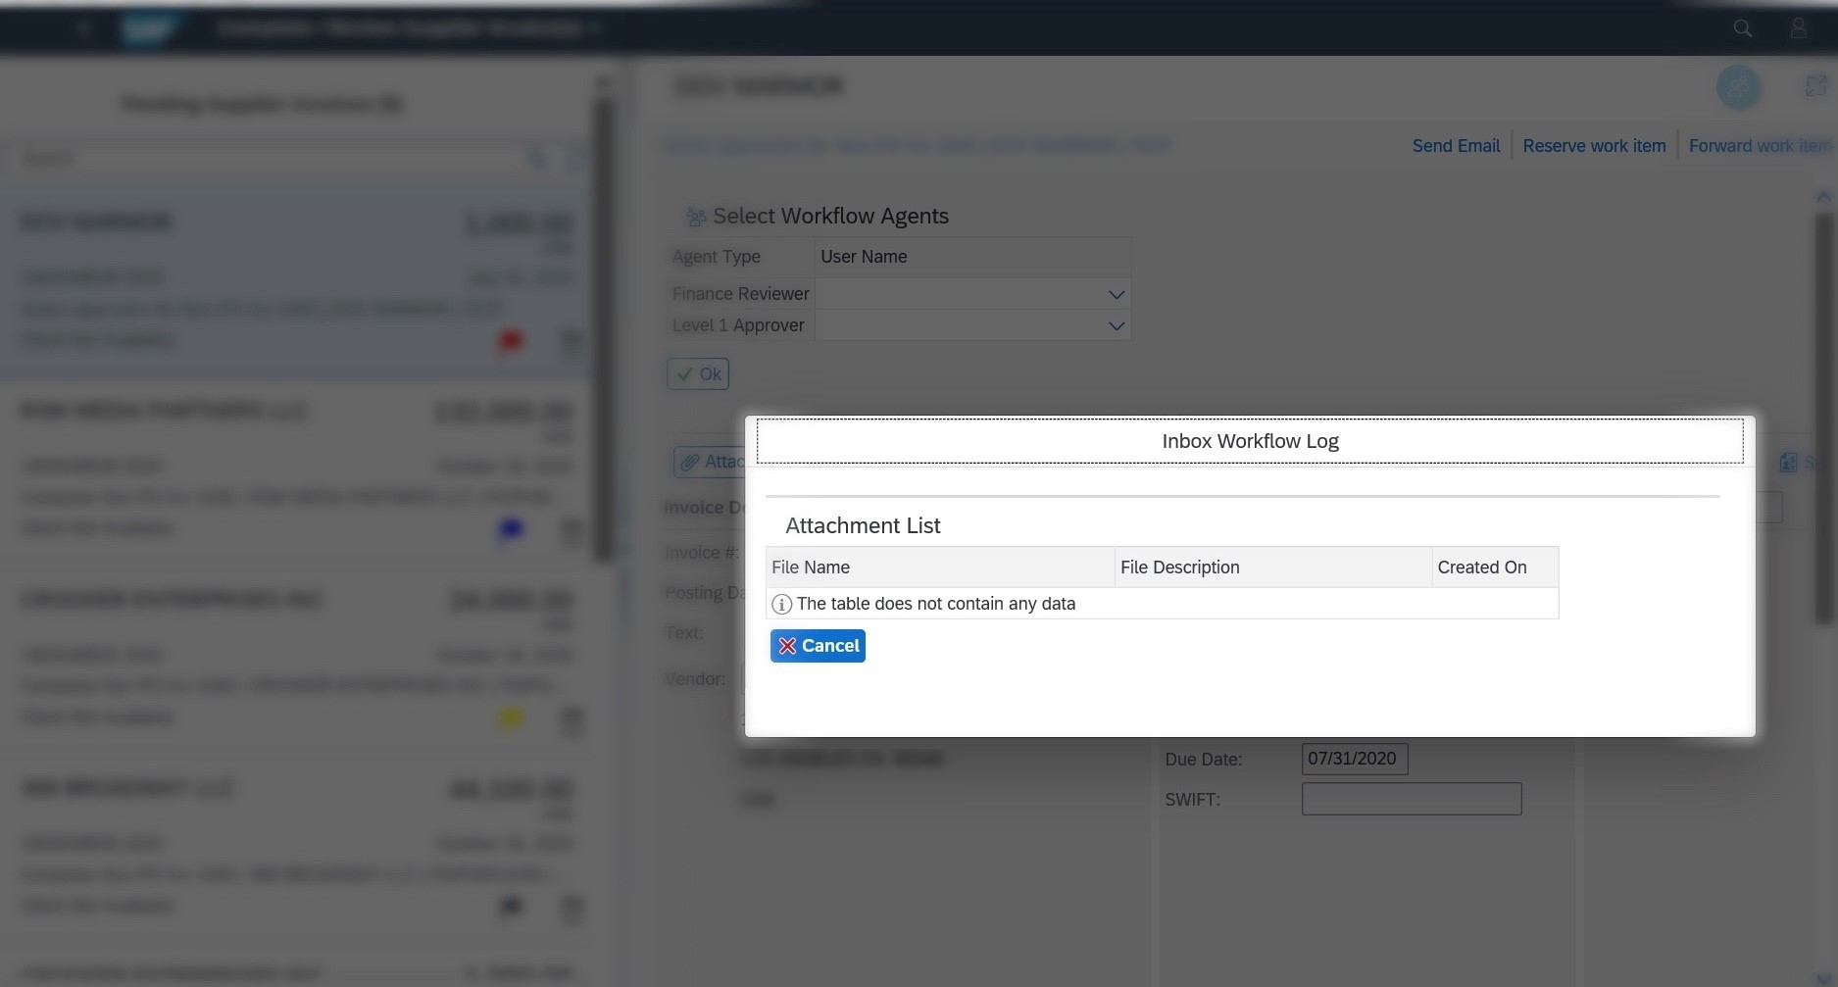Click the User Name column header
This screenshot has width=1838, height=987.
972,257
